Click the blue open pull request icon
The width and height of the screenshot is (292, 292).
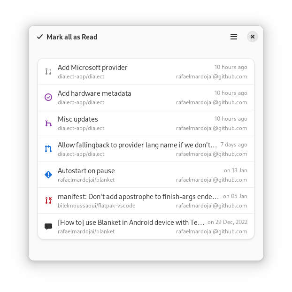pos(48,149)
